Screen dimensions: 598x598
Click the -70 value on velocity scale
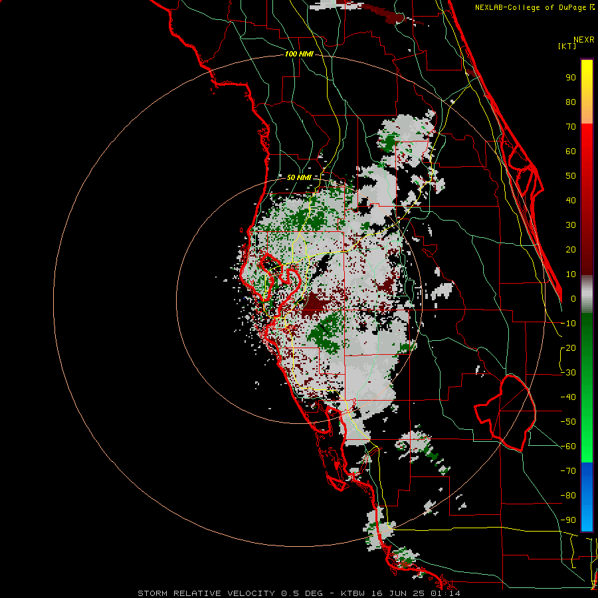pos(568,471)
